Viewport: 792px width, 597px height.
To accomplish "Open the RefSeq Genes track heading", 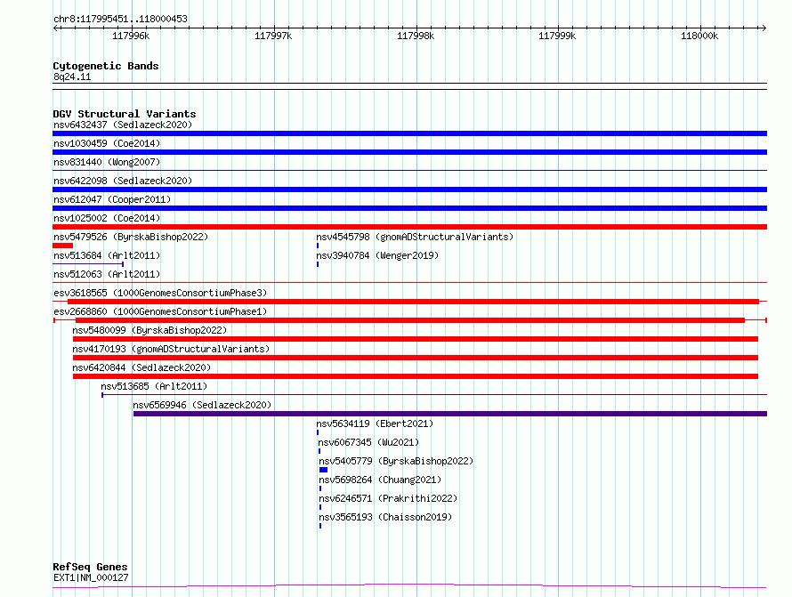I will pos(90,567).
